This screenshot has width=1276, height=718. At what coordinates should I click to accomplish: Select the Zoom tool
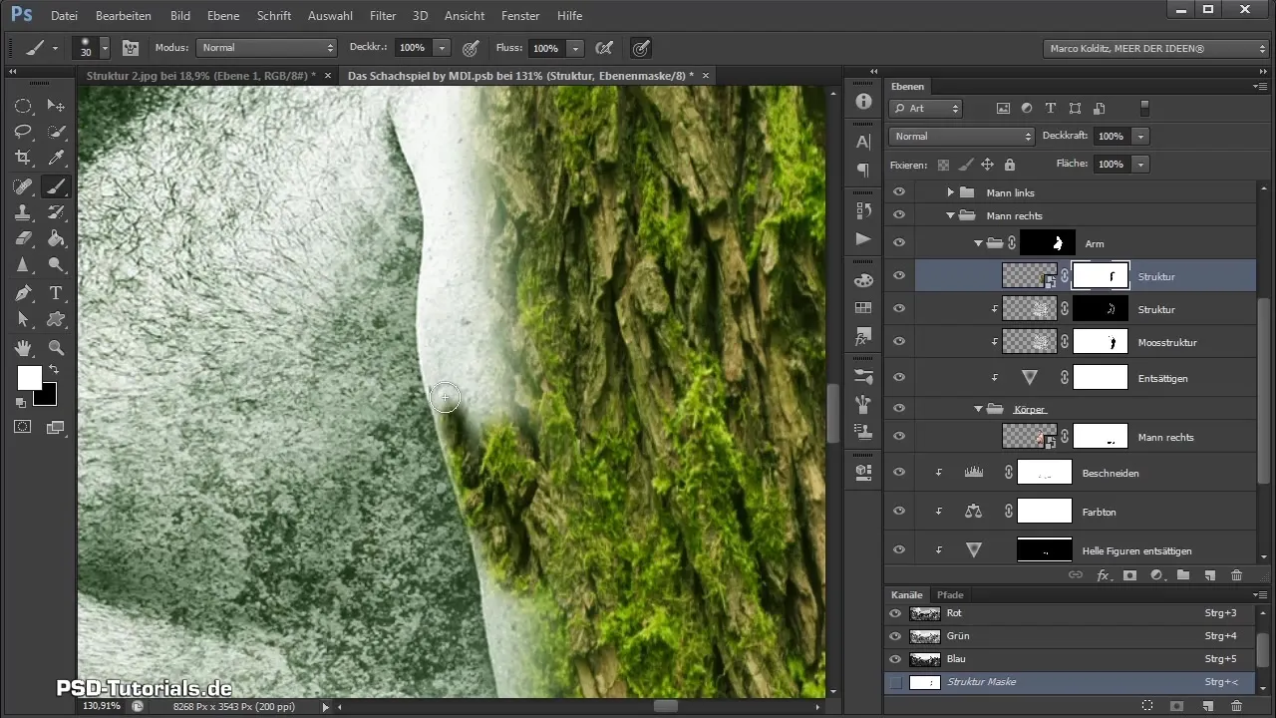point(56,348)
